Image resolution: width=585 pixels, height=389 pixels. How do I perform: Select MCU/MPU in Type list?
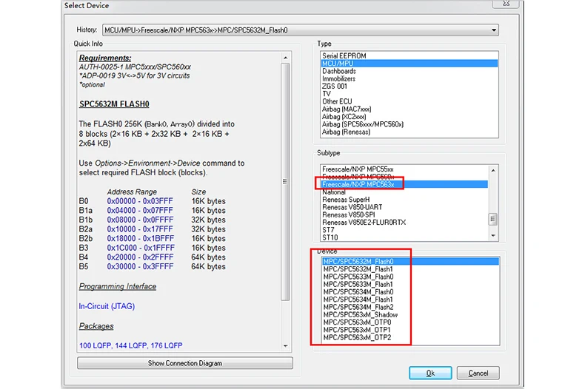[409, 64]
